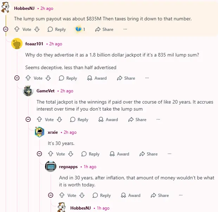Downvote xrxie's "It's 30 years" comment
218x212 pixels.
(71, 154)
